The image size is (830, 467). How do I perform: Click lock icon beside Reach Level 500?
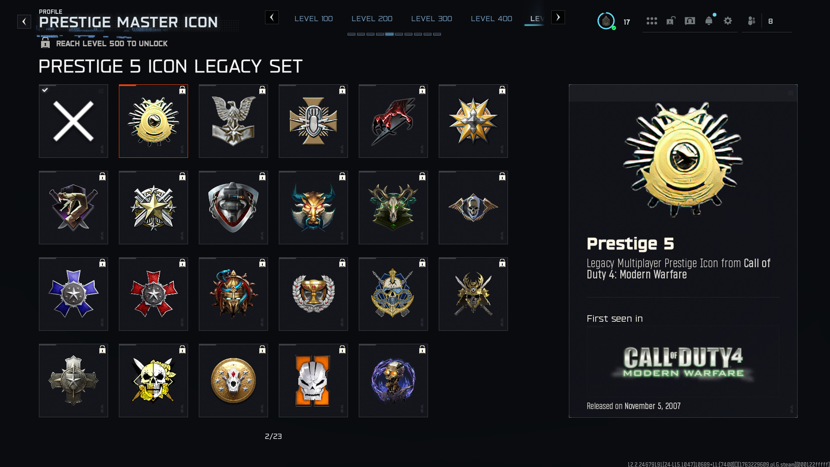point(45,43)
